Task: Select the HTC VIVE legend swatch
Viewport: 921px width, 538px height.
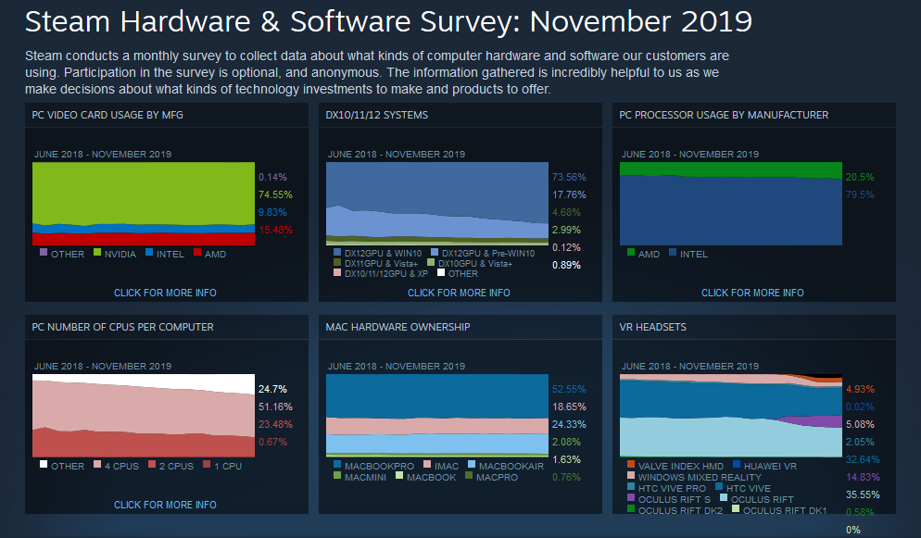Action: (x=719, y=486)
